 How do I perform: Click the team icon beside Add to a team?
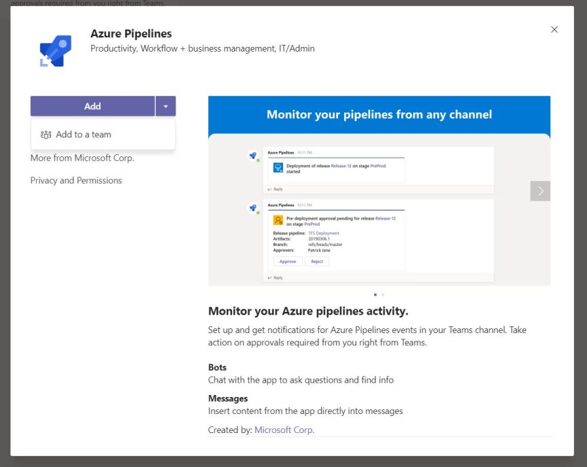(46, 135)
